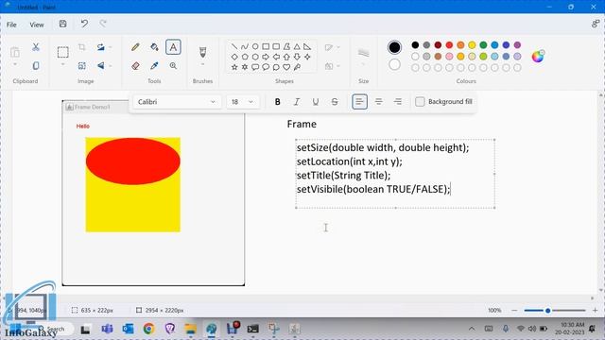Viewport: 605px width, 340px height.
Task: Open the Calibri font family dropdown
Action: click(177, 102)
